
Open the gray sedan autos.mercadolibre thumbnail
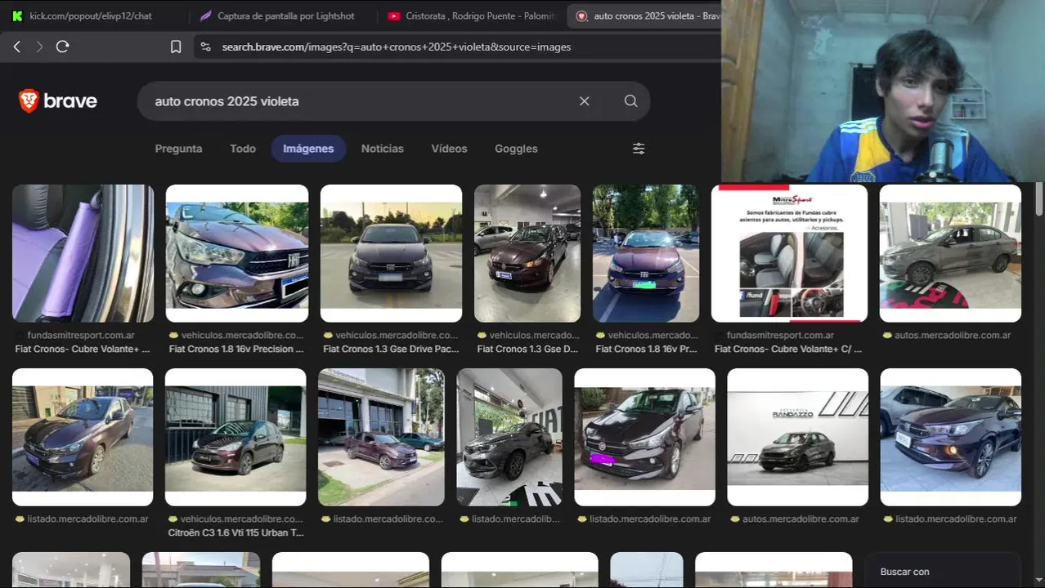point(950,253)
